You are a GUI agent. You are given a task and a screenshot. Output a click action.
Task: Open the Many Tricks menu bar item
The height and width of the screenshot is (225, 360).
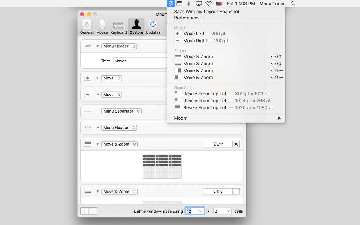[x=272, y=4]
